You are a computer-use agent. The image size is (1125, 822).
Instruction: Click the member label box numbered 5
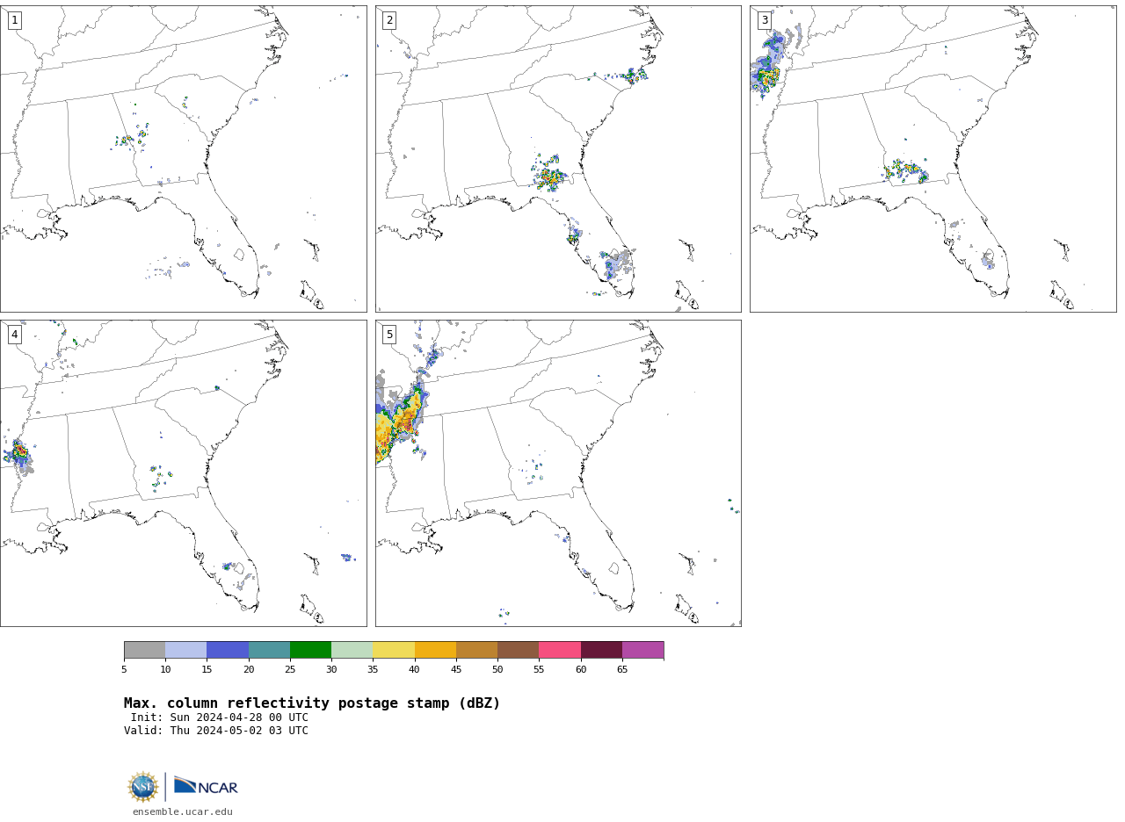click(x=389, y=335)
